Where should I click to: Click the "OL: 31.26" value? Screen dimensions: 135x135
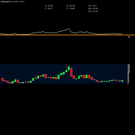point(93,11)
